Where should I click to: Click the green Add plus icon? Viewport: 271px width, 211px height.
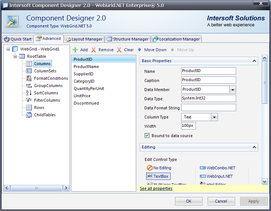click(x=75, y=50)
